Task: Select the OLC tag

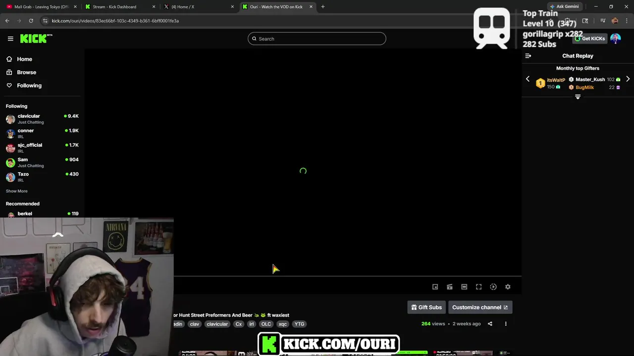Action: pos(266,324)
